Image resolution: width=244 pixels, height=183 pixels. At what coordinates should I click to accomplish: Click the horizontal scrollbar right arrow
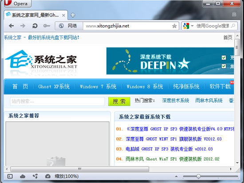click(x=231, y=169)
